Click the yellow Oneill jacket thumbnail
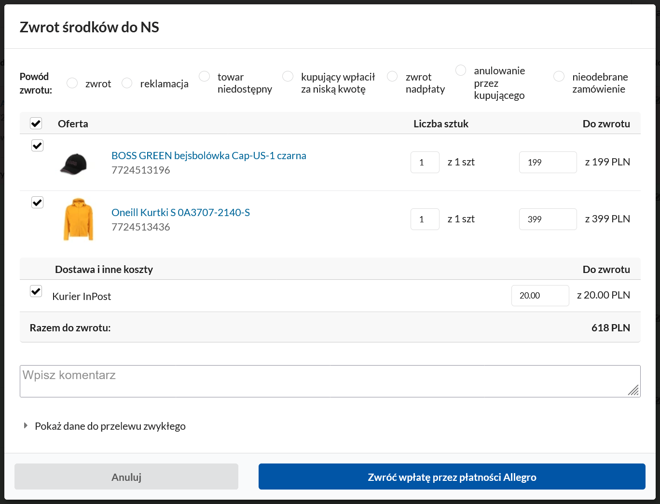Viewport: 660px width, 504px height. click(x=78, y=219)
